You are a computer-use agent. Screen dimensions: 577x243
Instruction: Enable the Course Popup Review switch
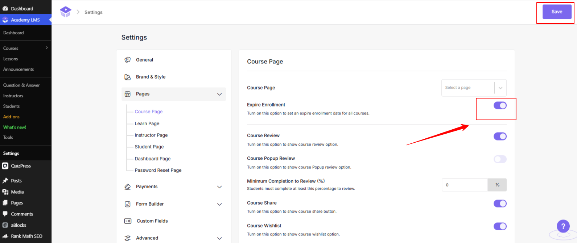pos(500,159)
